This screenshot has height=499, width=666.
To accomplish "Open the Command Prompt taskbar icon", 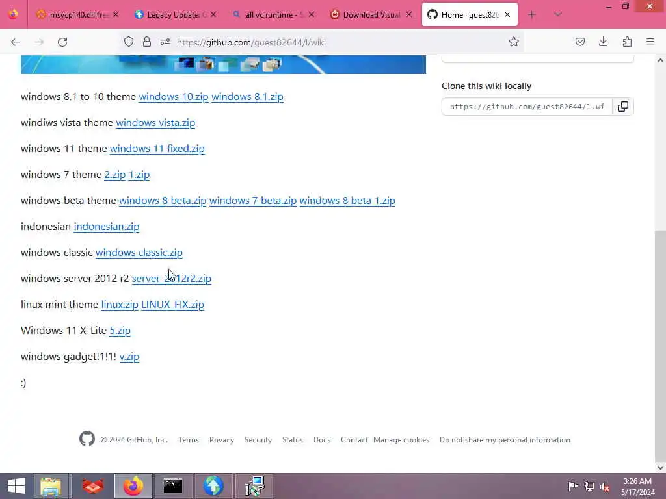I will (173, 486).
